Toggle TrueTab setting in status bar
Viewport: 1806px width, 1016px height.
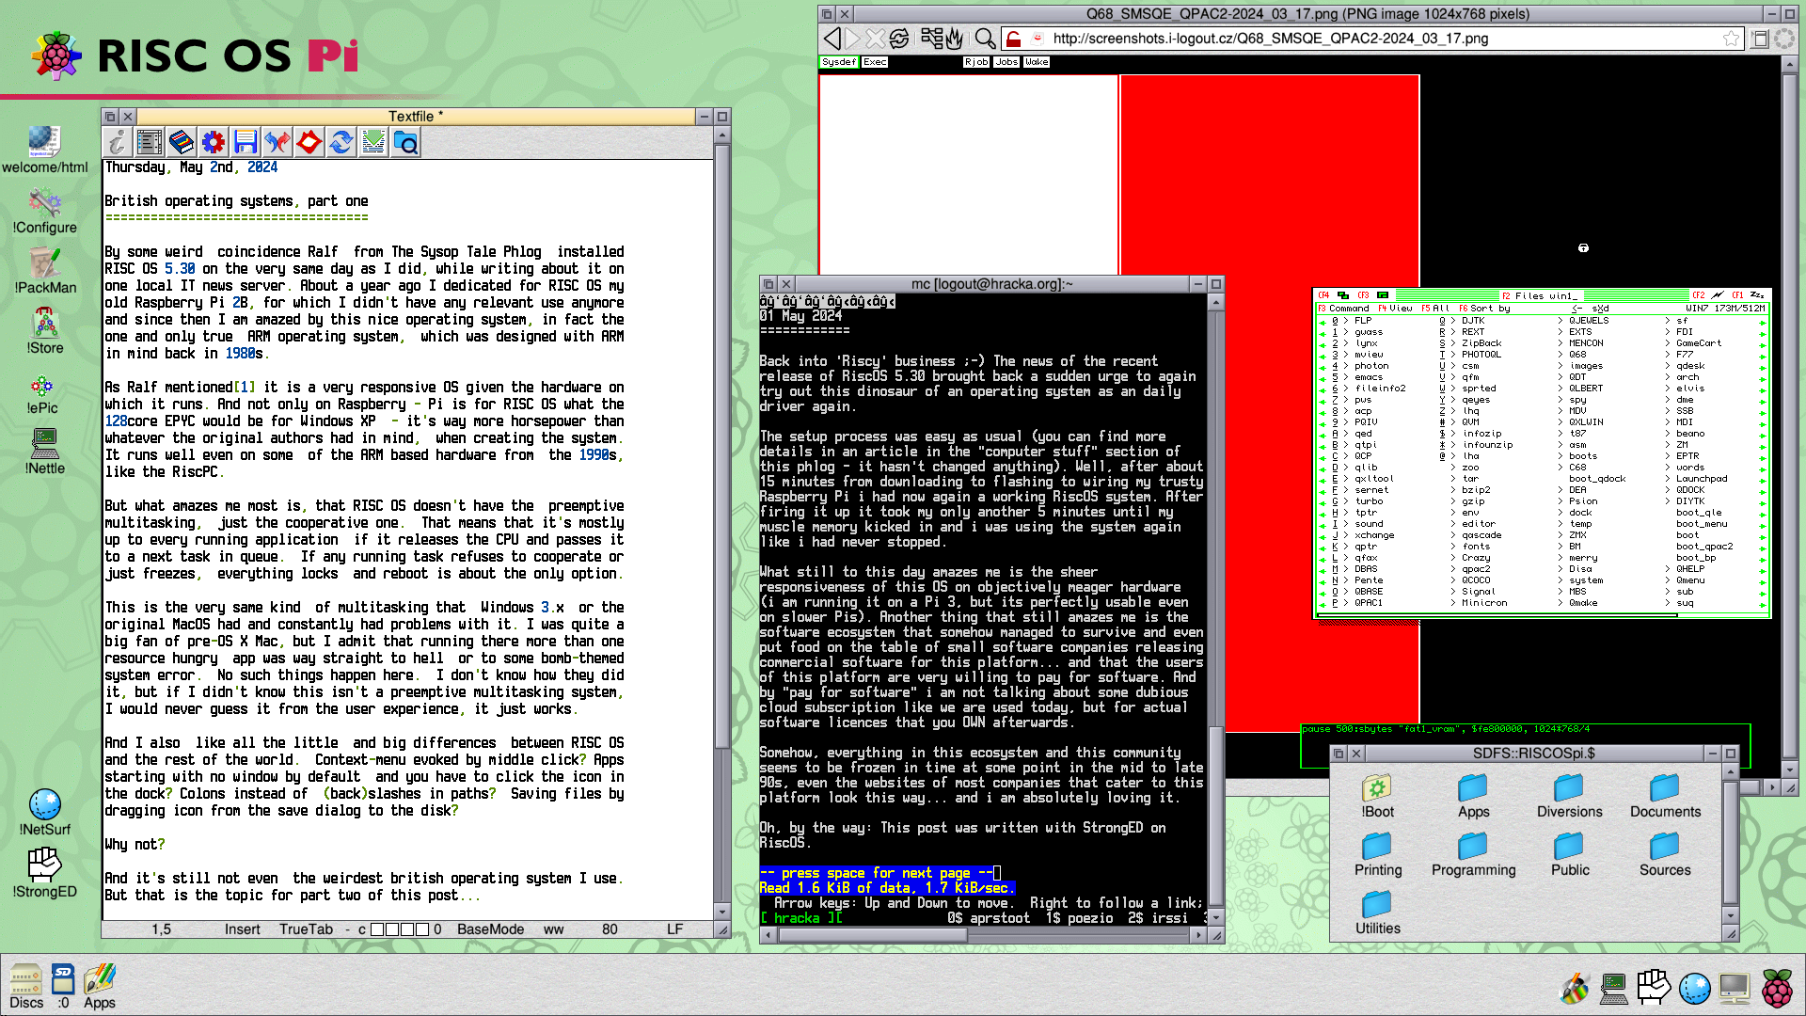click(306, 929)
